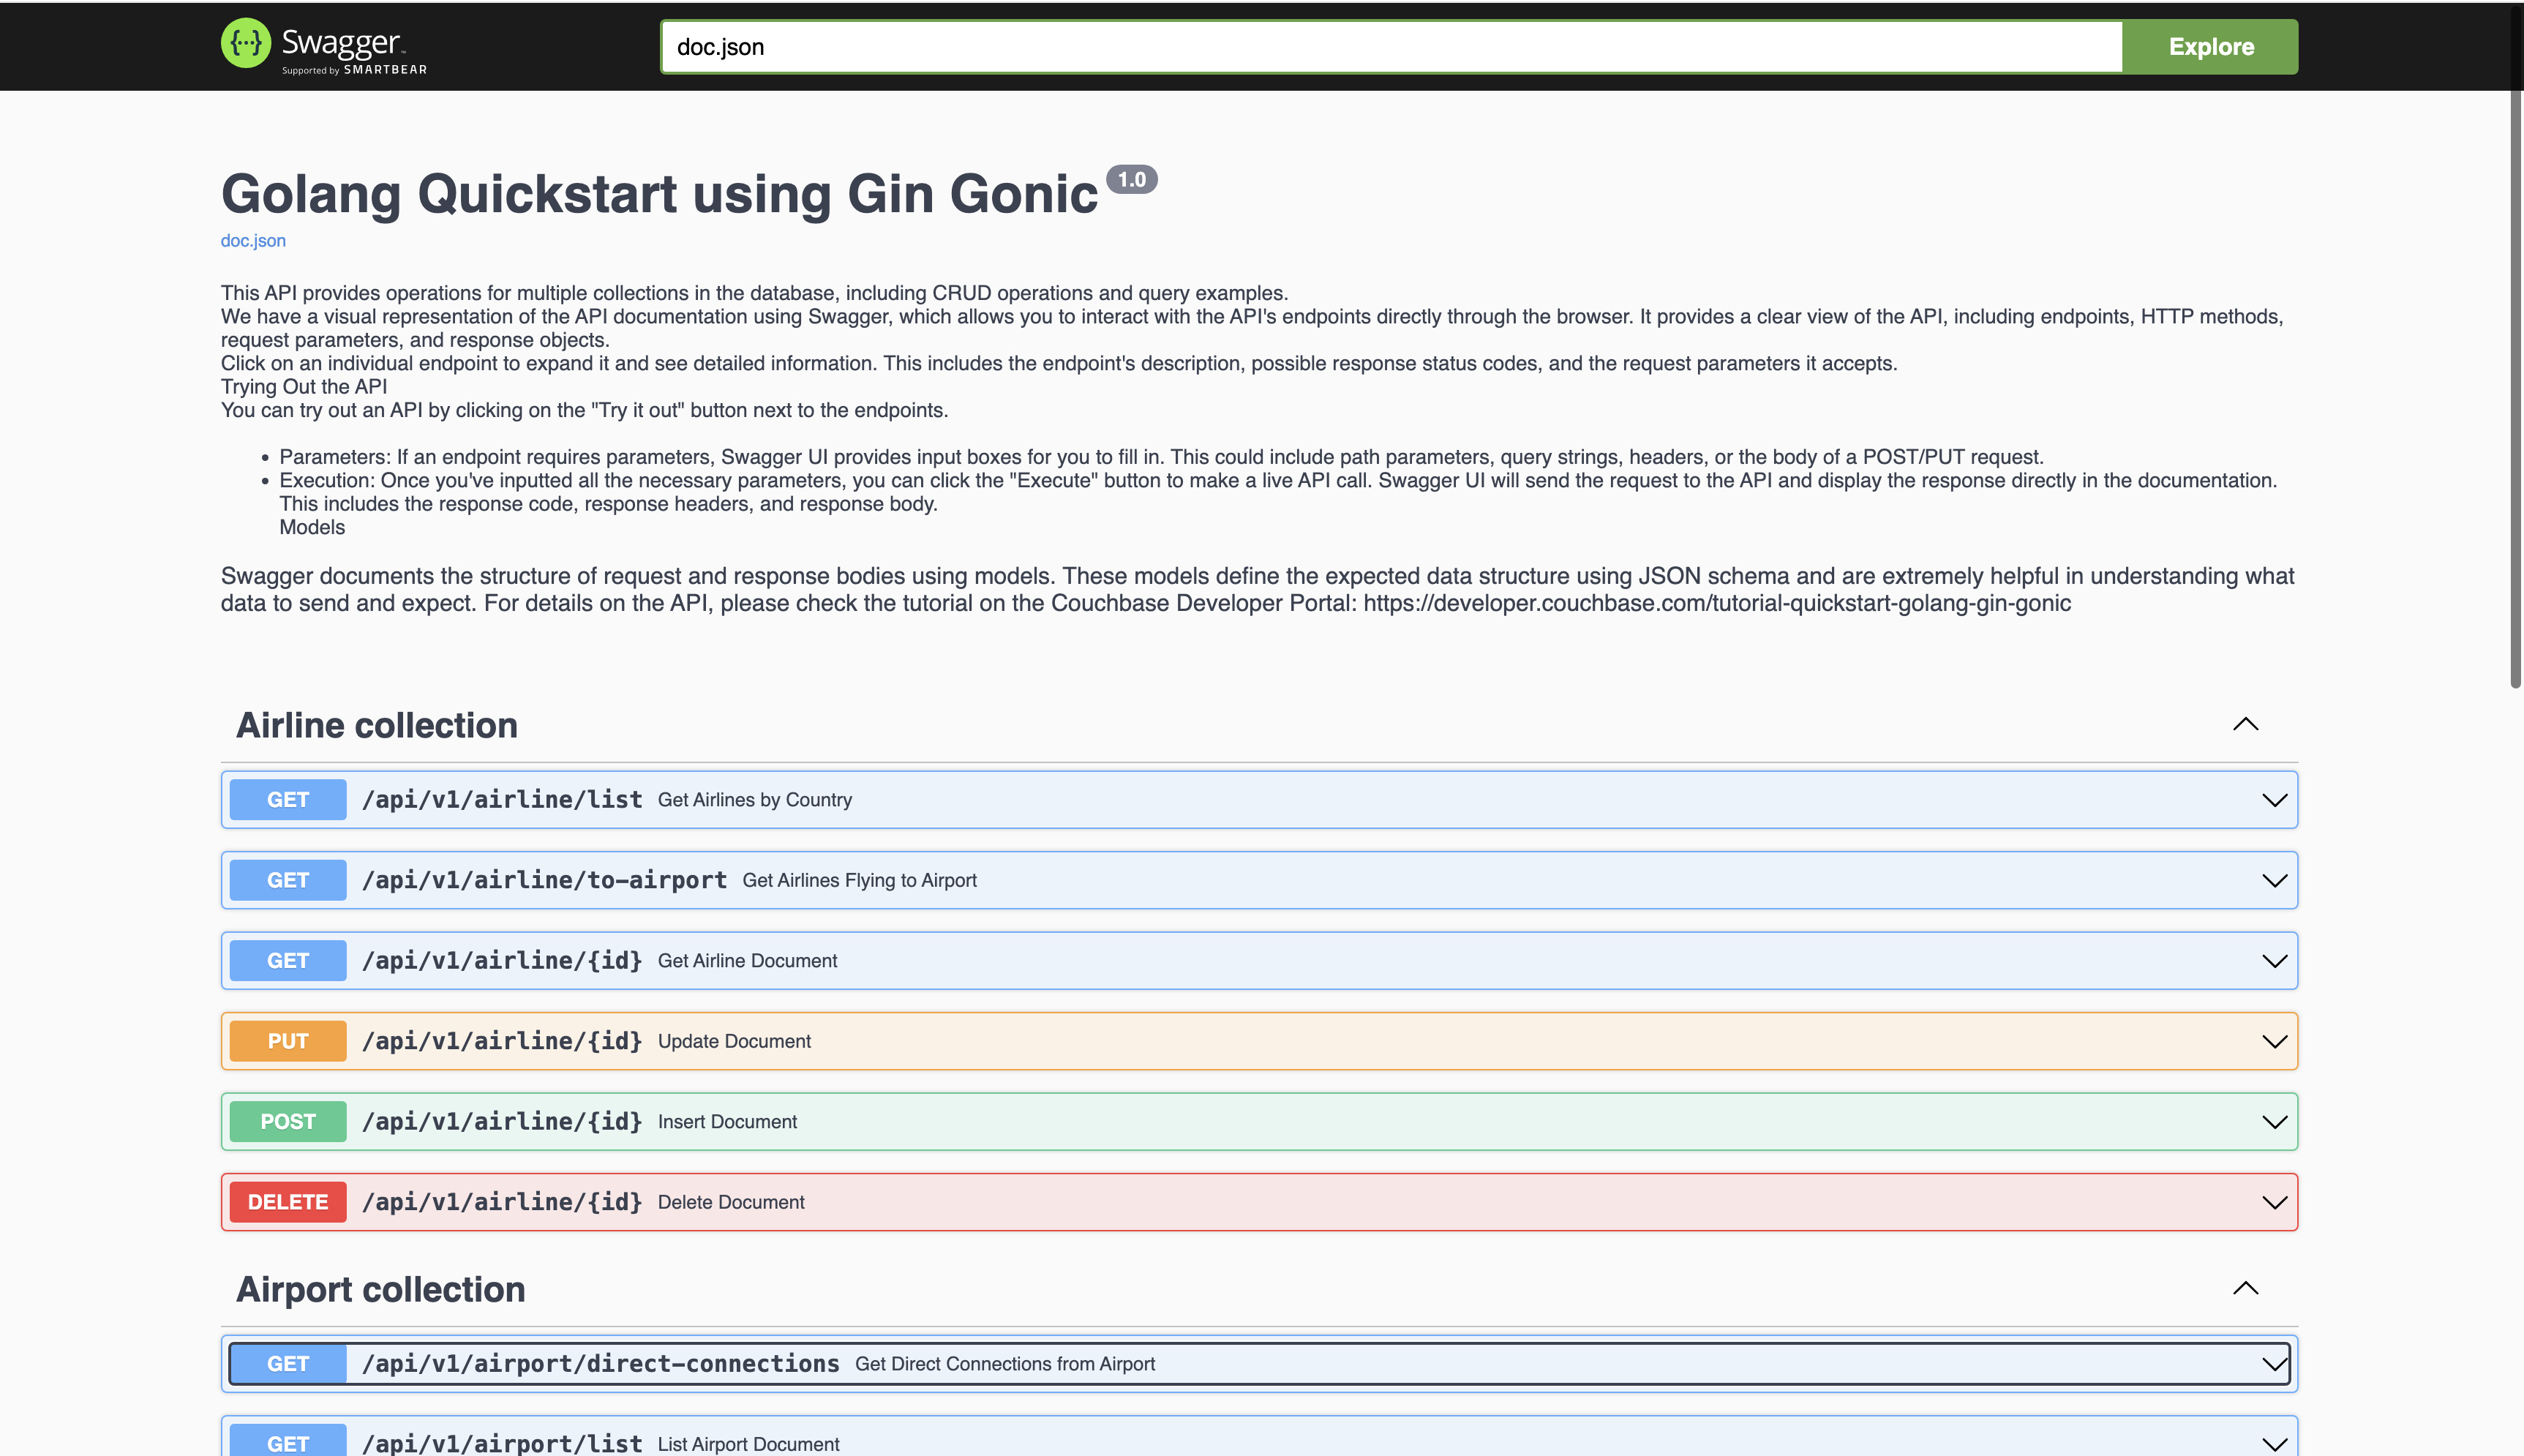Expand the POST Insert Document chevron
Viewport: 2524px width, 1456px height.
2274,1122
